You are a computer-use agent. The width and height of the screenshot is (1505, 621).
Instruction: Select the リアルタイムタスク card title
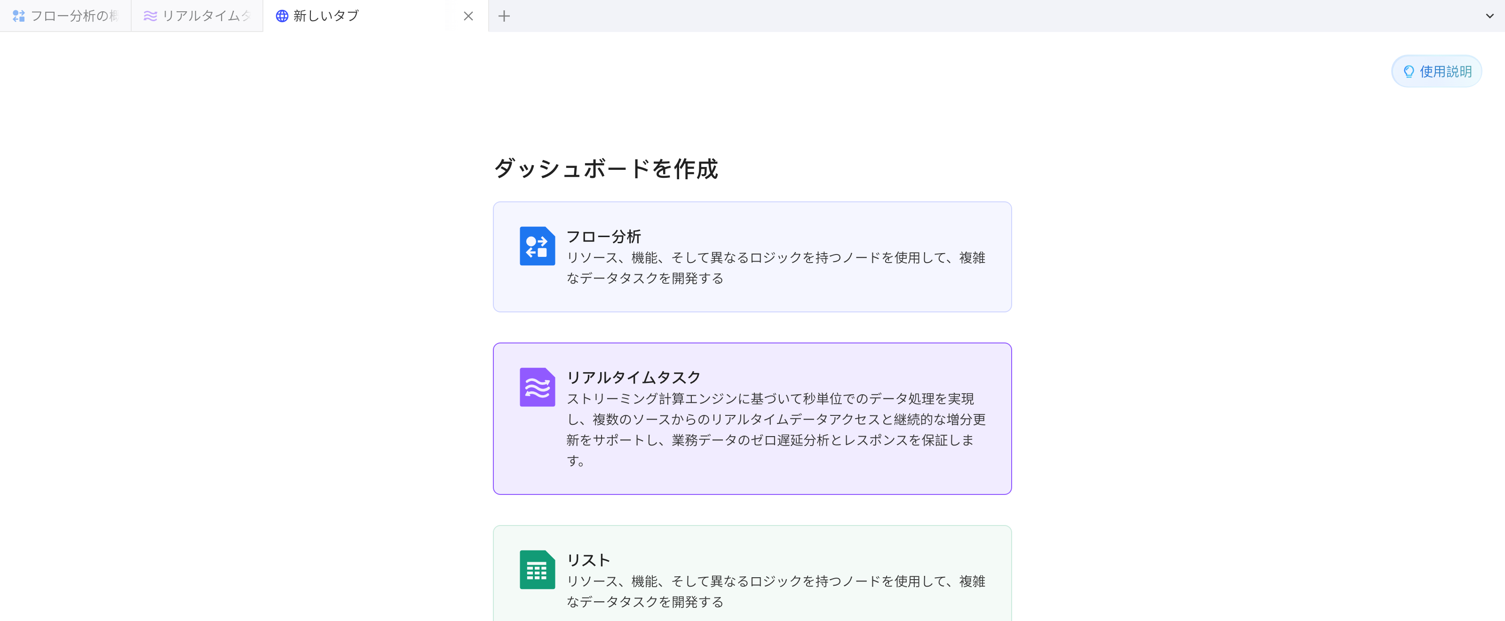634,377
